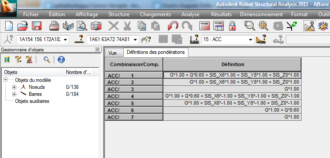Image resolution: width=330 pixels, height=158 pixels.
Task: Click the G*1.00 + Q*0.60 definition cell
Action: click(x=233, y=110)
